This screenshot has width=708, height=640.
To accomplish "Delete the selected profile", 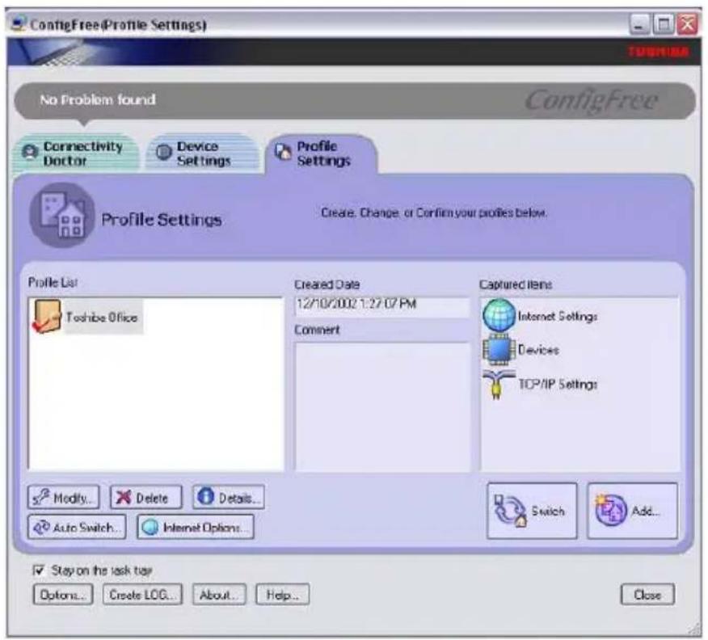I will click(146, 498).
